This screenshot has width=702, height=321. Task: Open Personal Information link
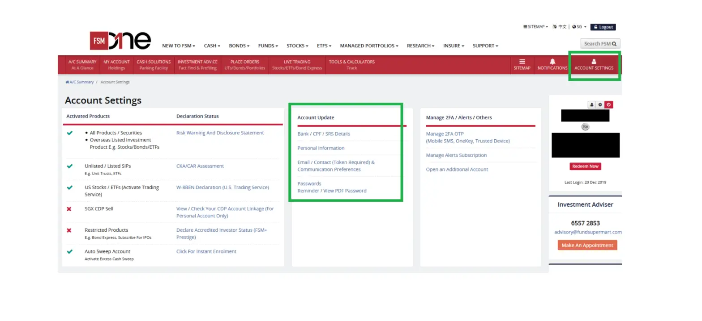tap(321, 148)
